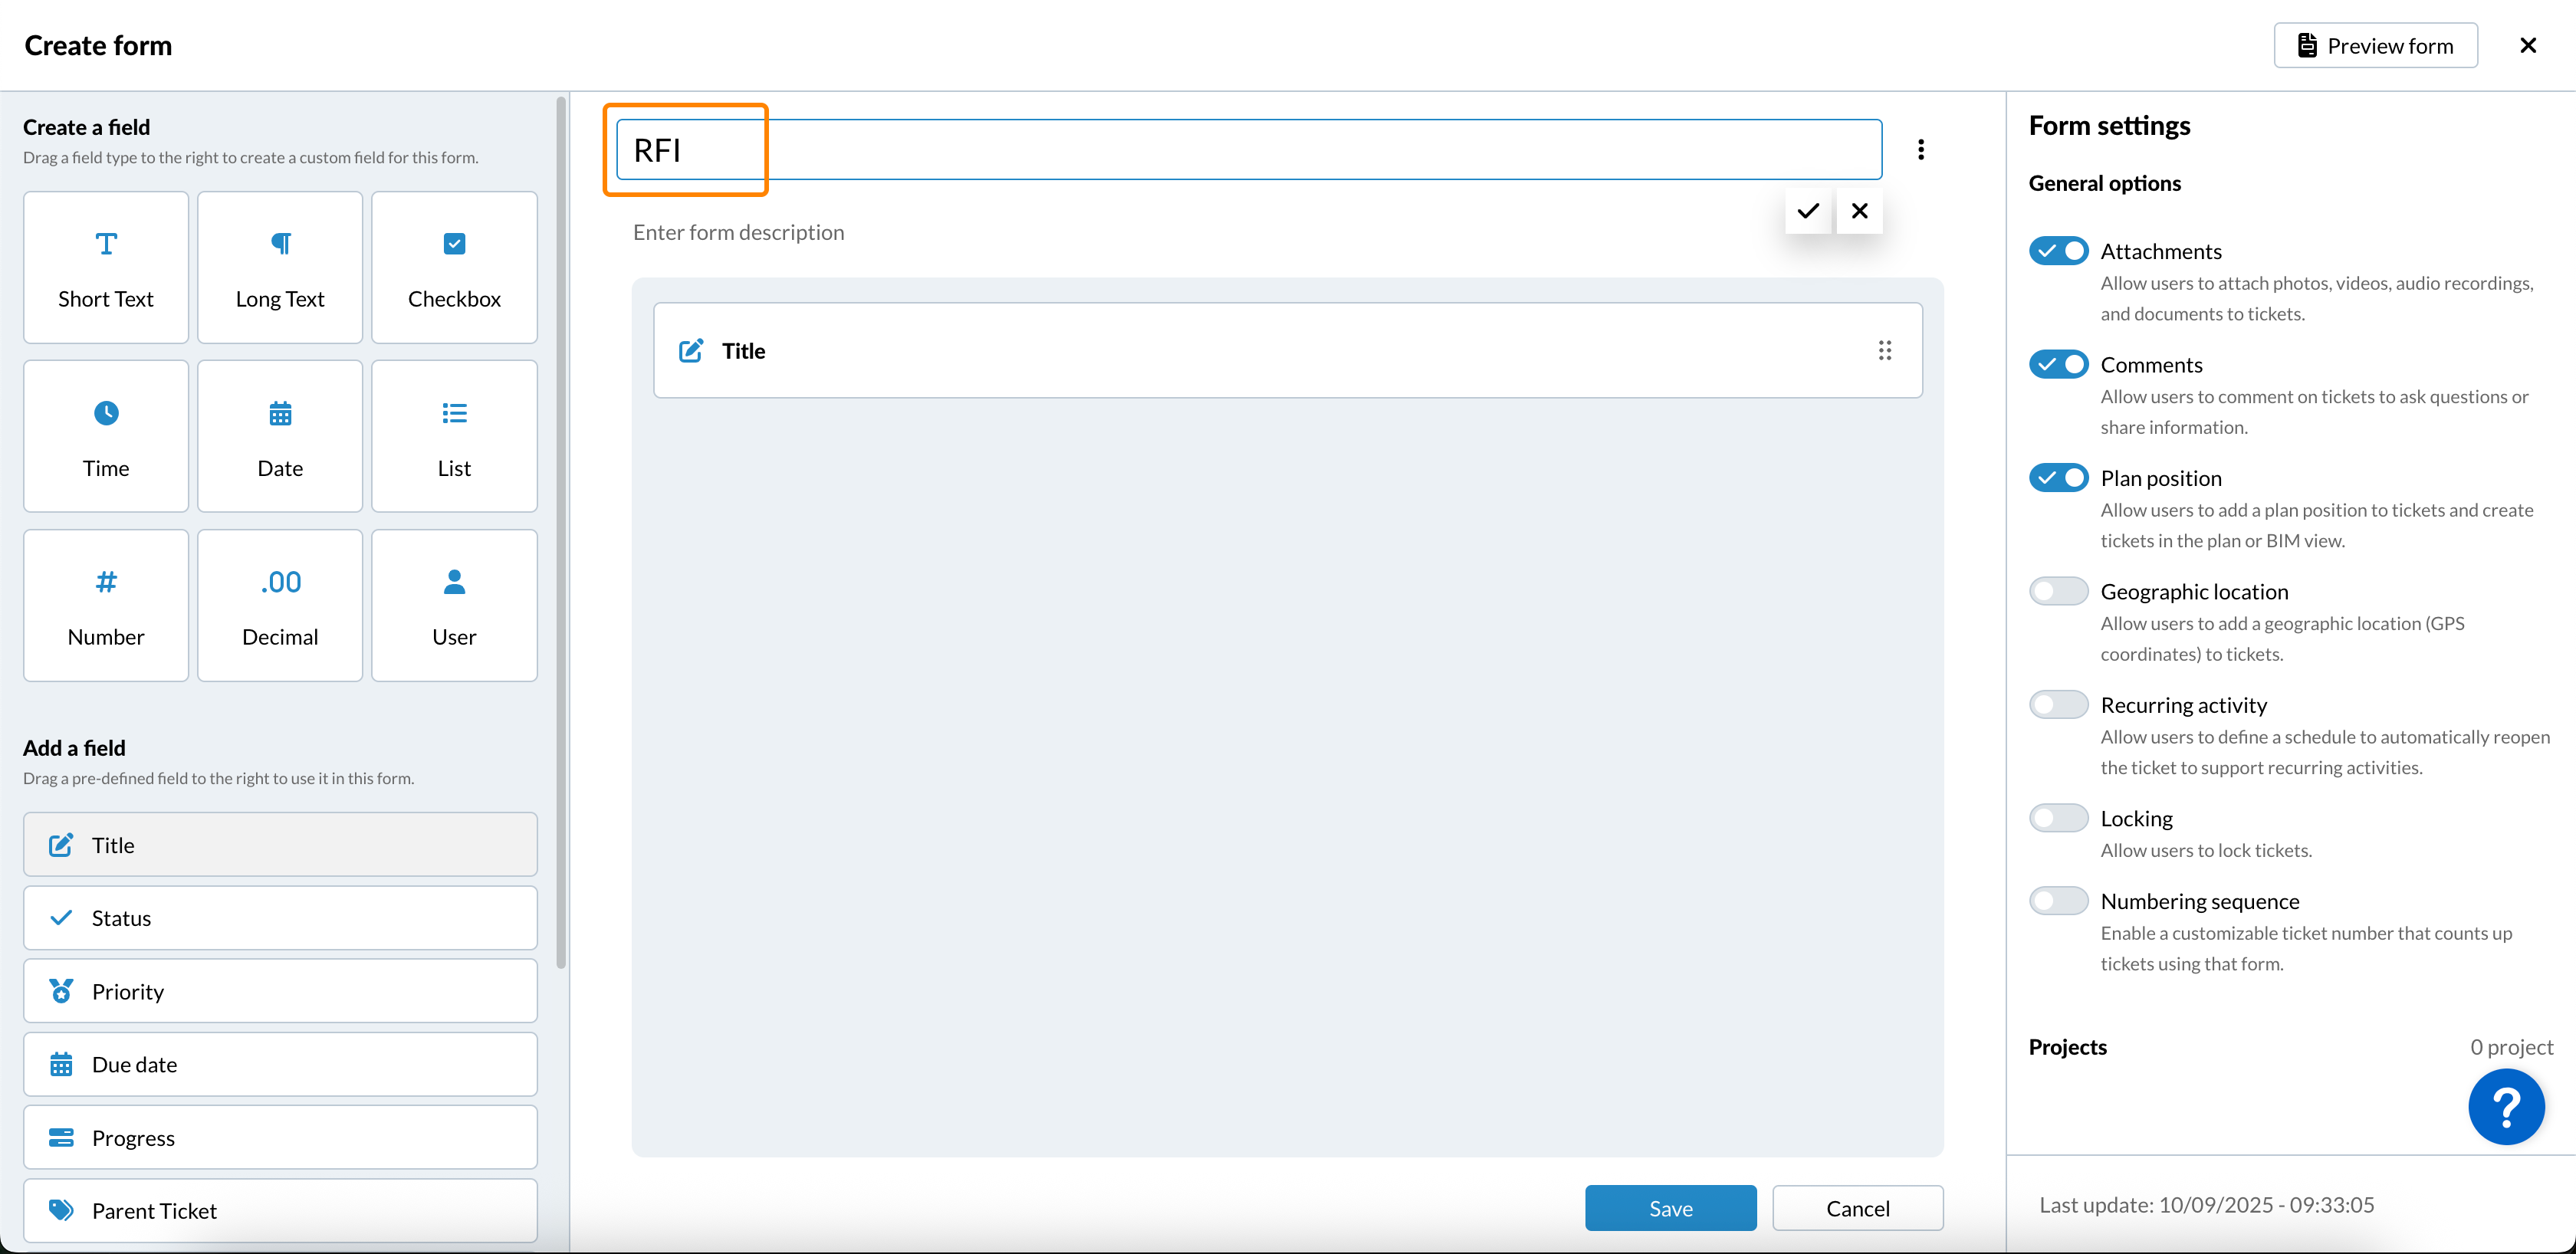The image size is (2576, 1254).
Task: Select the List field type icon
Action: point(454,413)
